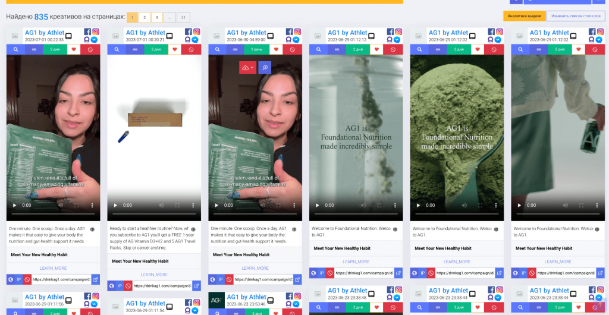Open three-dot menu on 2023-06-30 04:59:00 video
609x315 pixels.
pyautogui.click(x=294, y=205)
